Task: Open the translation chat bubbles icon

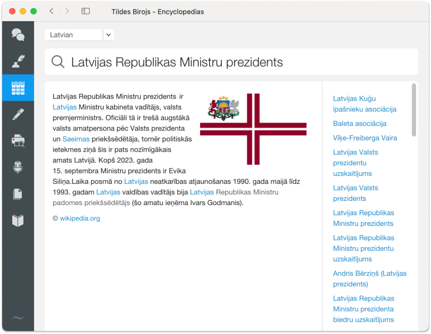Action: pos(18,35)
